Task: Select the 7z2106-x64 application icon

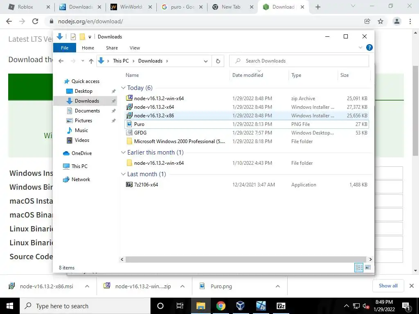Action: (x=129, y=184)
